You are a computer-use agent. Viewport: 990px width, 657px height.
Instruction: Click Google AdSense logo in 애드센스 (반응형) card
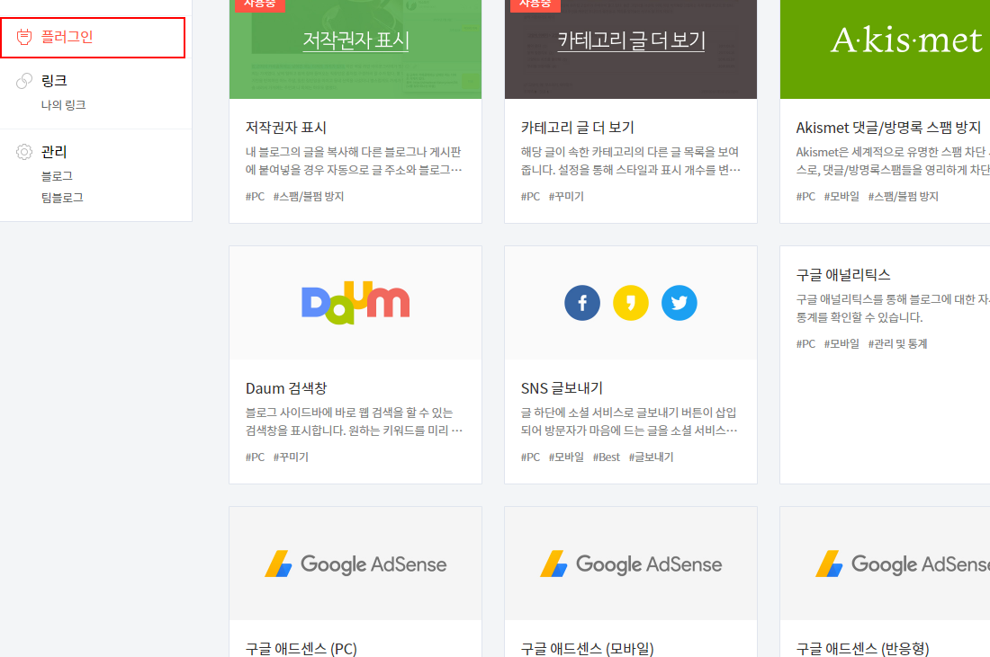[903, 564]
